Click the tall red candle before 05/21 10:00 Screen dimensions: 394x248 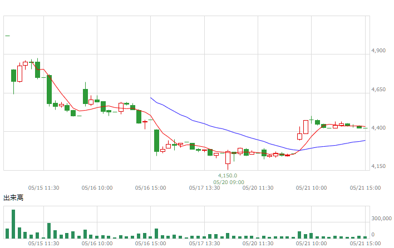coord(306,127)
